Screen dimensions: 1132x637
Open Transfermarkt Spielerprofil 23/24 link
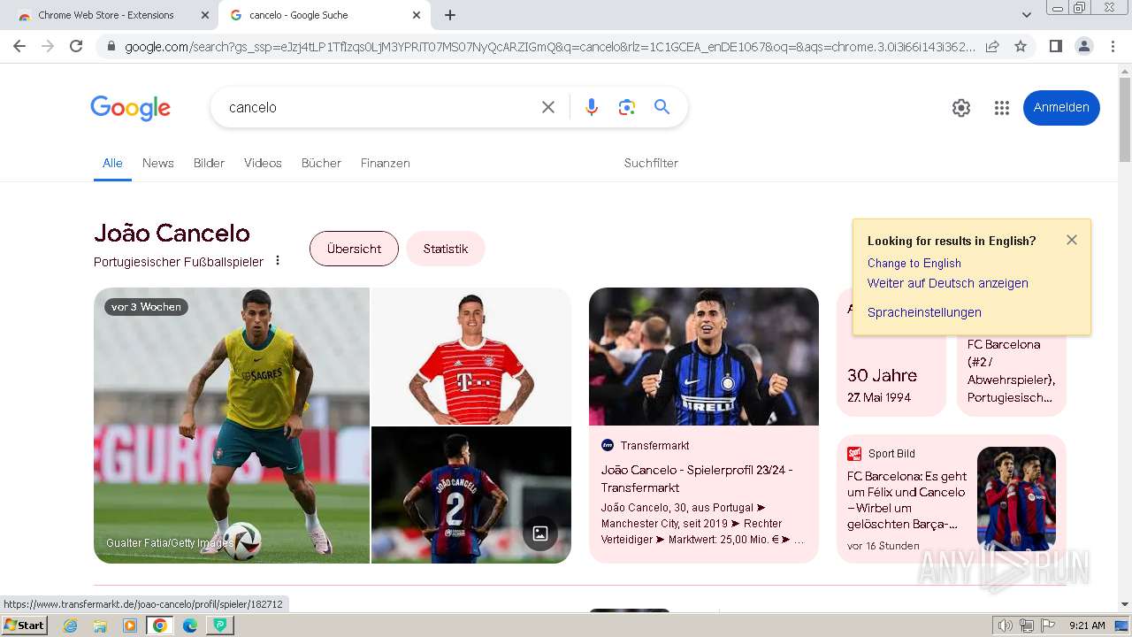click(697, 479)
